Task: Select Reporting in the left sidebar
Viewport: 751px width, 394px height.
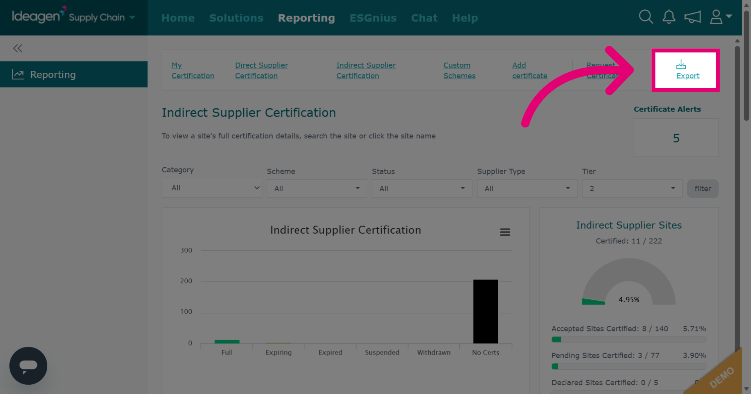Action: [74, 74]
